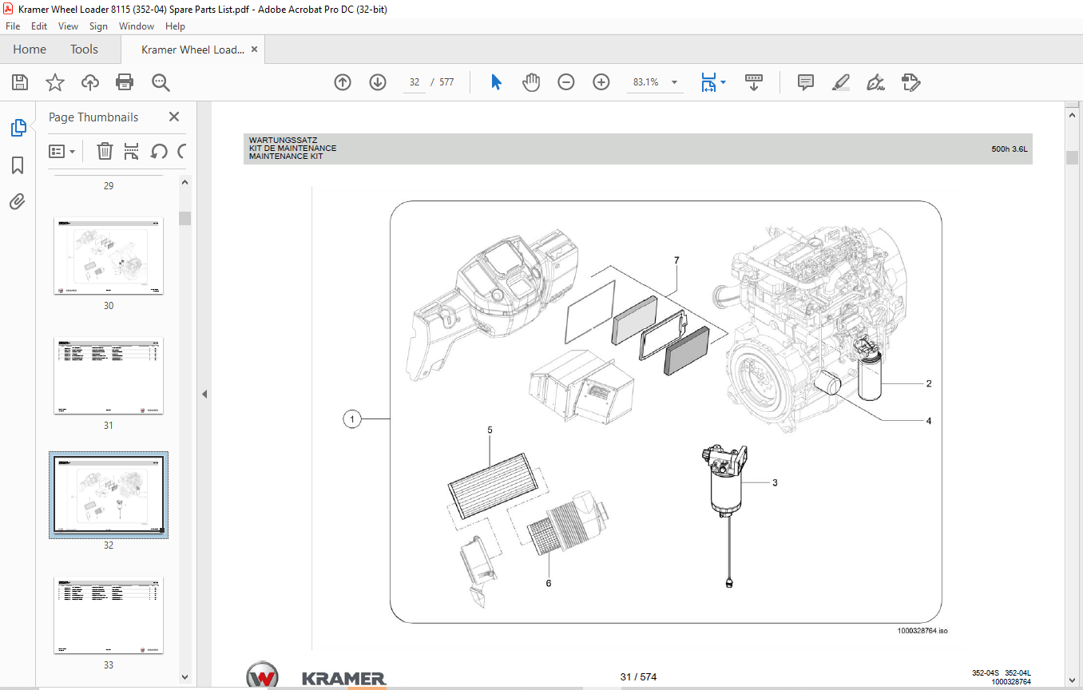Open thumbnail options dropdown menu
1083x690 pixels.
point(62,151)
